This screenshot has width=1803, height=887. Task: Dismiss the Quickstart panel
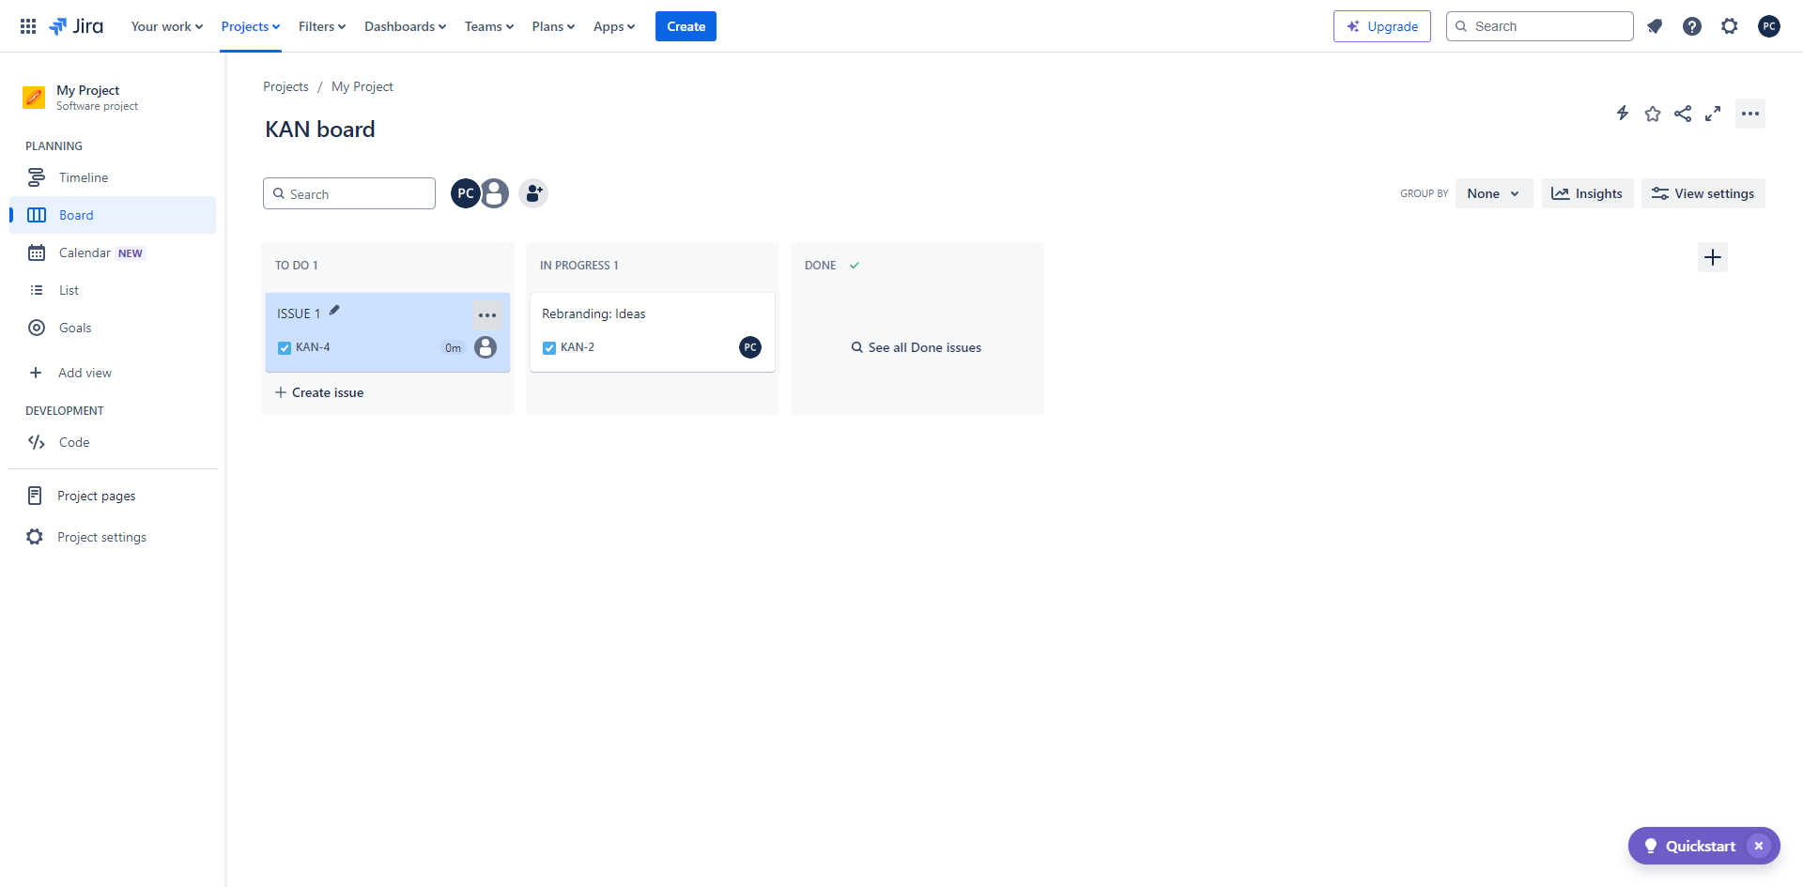pyautogui.click(x=1759, y=846)
